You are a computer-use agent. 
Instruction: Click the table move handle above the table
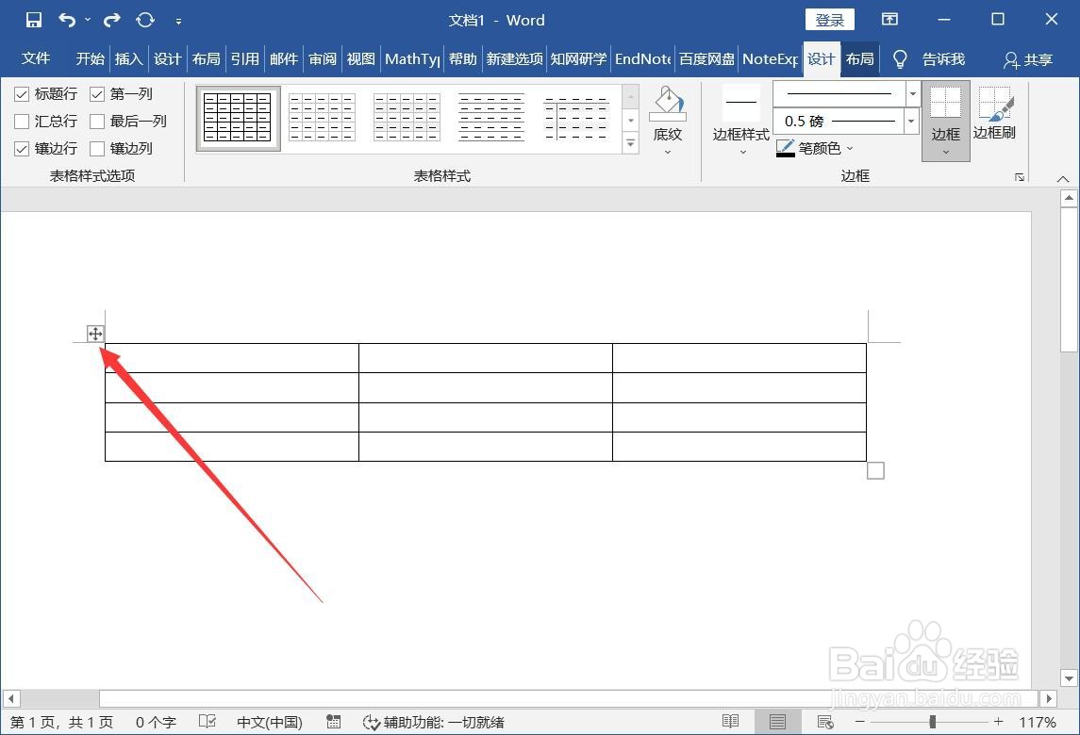95,334
